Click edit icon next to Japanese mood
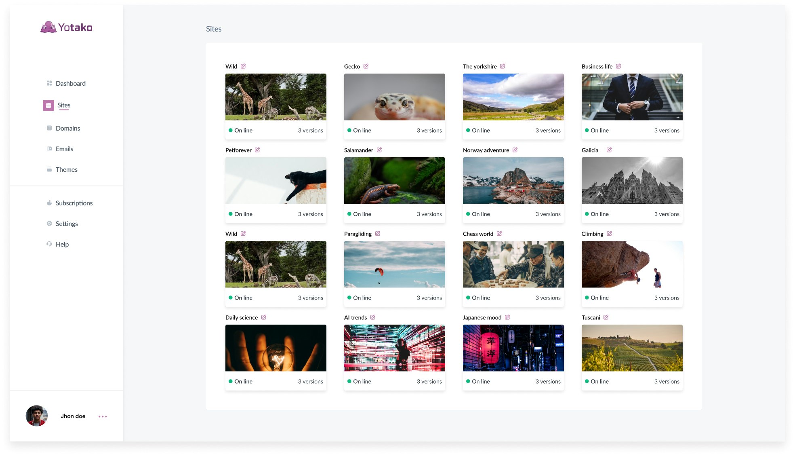The height and width of the screenshot is (456, 795). (x=507, y=317)
